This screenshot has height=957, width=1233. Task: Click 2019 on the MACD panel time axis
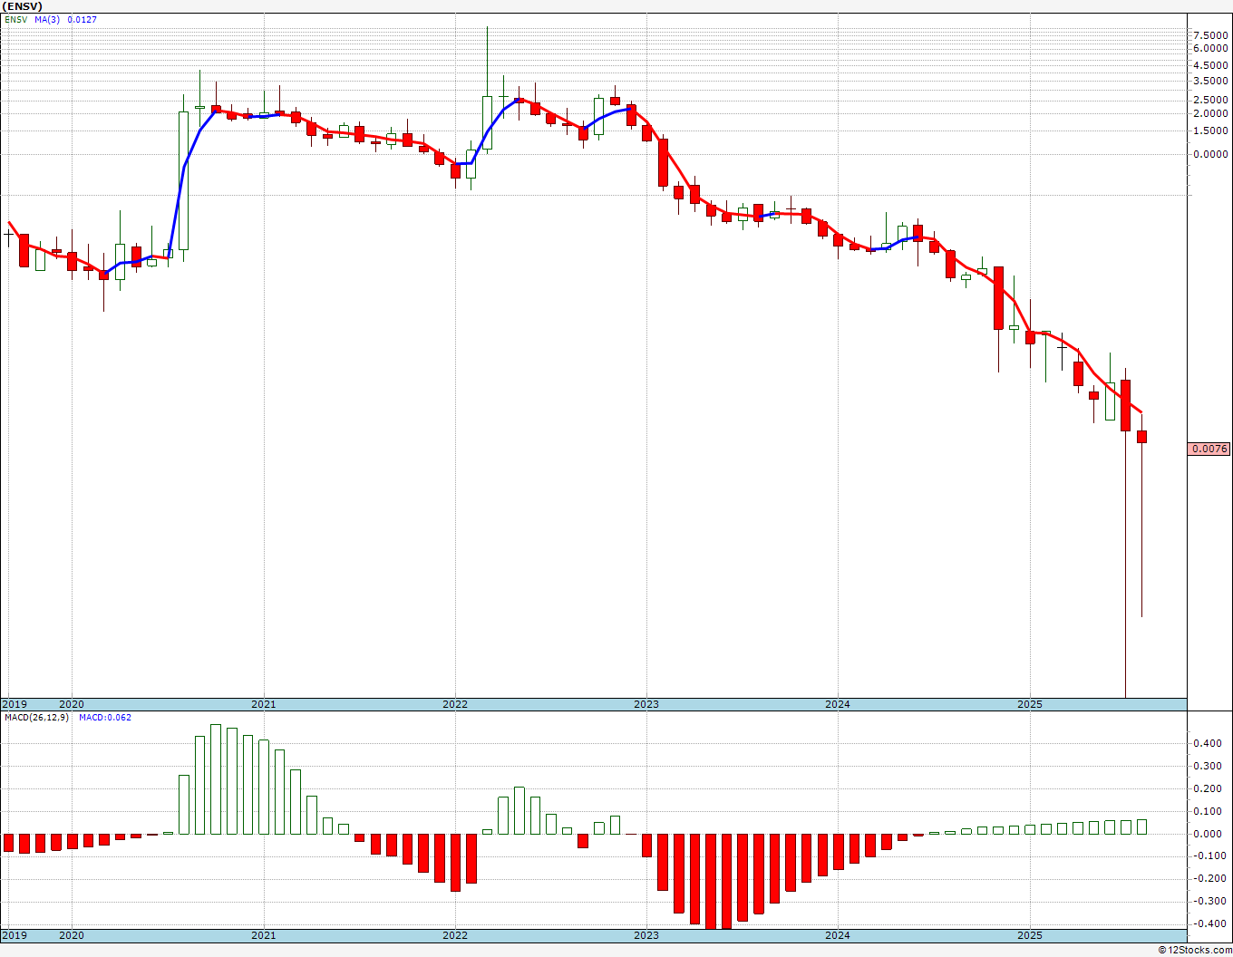pos(14,935)
